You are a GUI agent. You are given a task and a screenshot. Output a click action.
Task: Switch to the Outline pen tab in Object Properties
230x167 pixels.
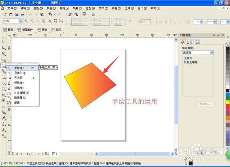point(188,42)
